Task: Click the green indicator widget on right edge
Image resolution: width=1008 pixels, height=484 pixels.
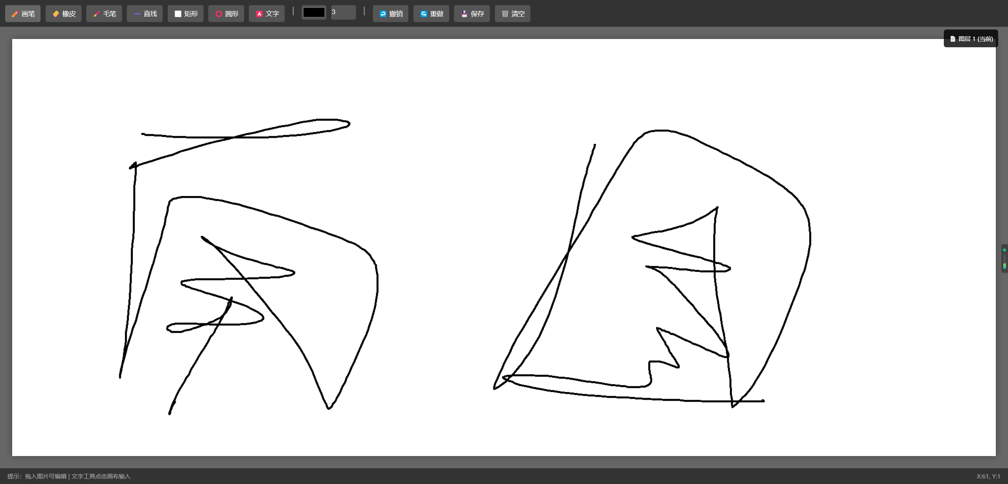Action: [1004, 258]
